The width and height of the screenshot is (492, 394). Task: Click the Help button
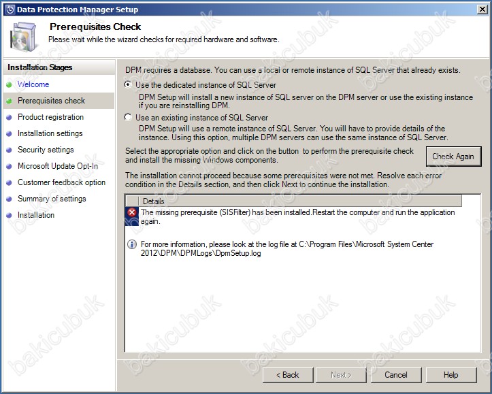pyautogui.click(x=451, y=375)
